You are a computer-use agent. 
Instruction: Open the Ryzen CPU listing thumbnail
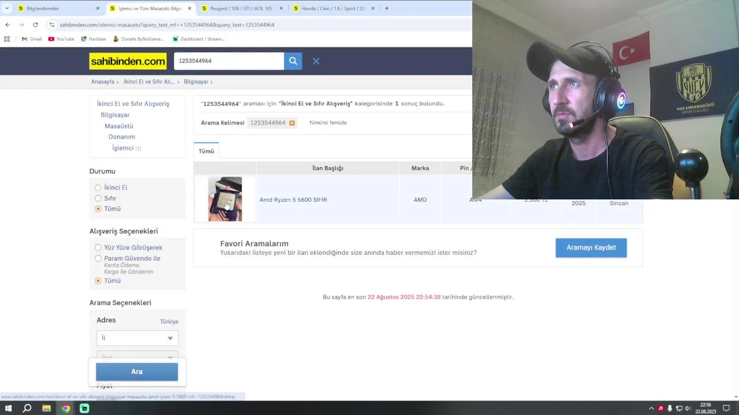click(225, 199)
